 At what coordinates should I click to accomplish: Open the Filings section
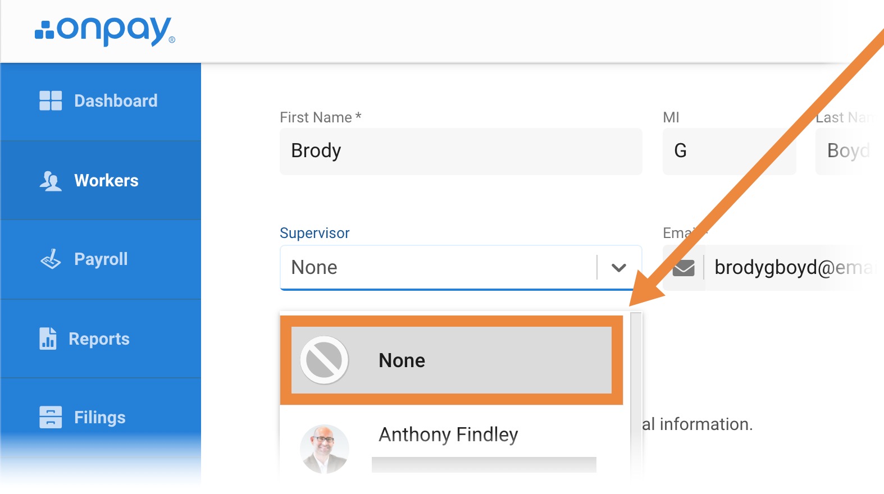[x=101, y=417]
